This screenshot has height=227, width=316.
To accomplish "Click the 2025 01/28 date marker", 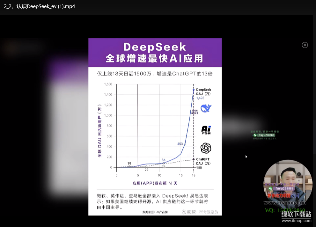I will click(195, 112).
